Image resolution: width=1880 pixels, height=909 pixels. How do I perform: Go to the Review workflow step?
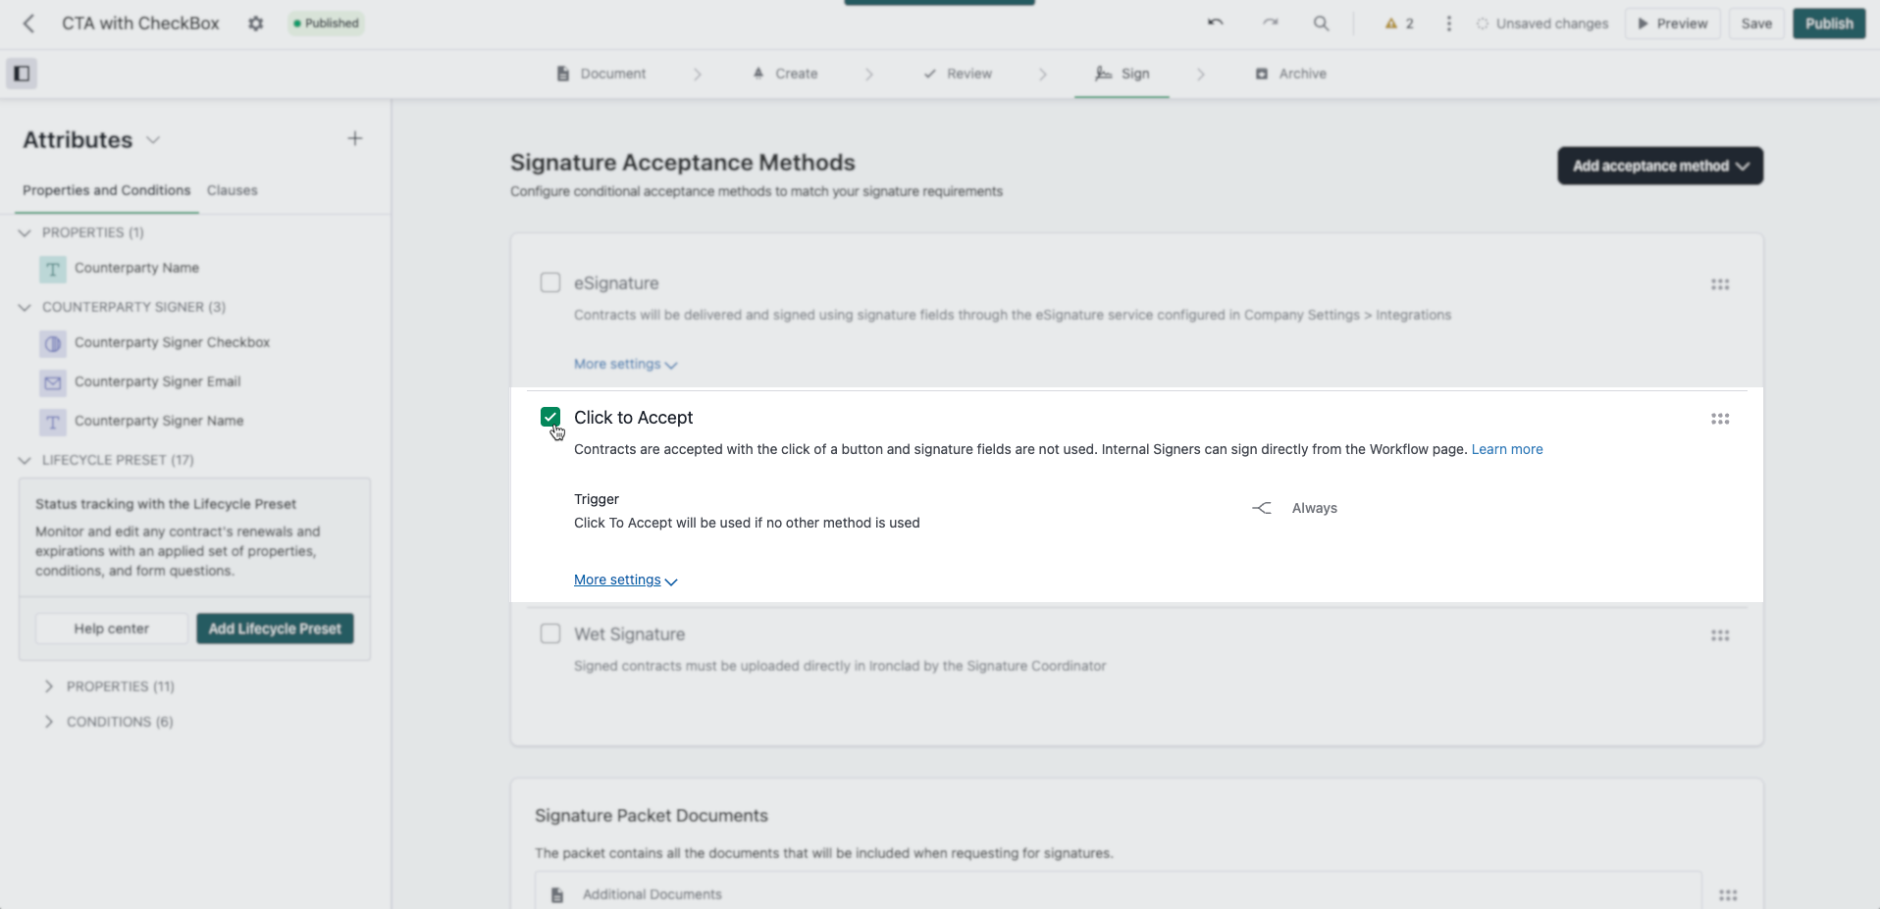pyautogui.click(x=958, y=74)
